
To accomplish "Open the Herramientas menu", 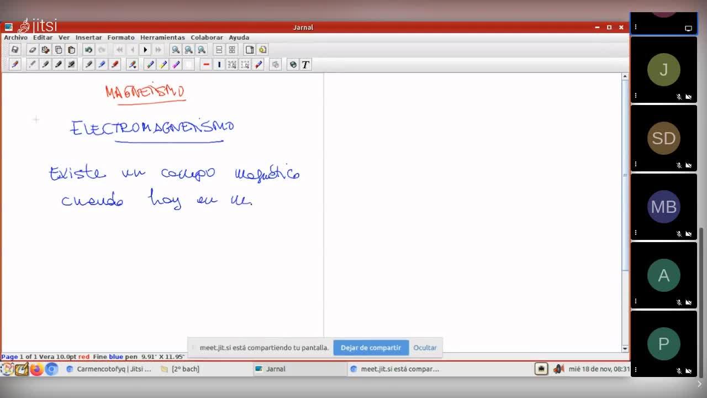I will coord(162,38).
